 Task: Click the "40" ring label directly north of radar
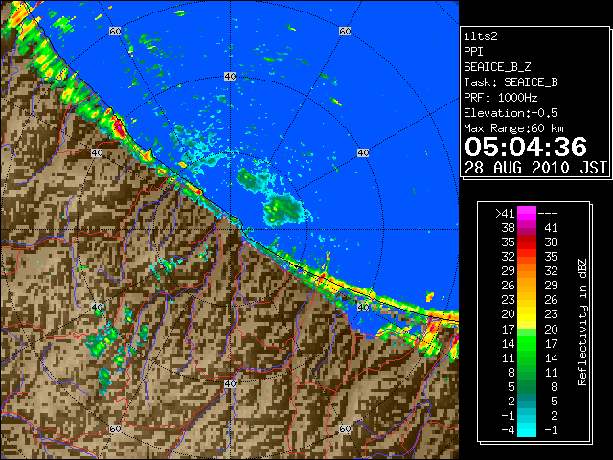(x=230, y=77)
